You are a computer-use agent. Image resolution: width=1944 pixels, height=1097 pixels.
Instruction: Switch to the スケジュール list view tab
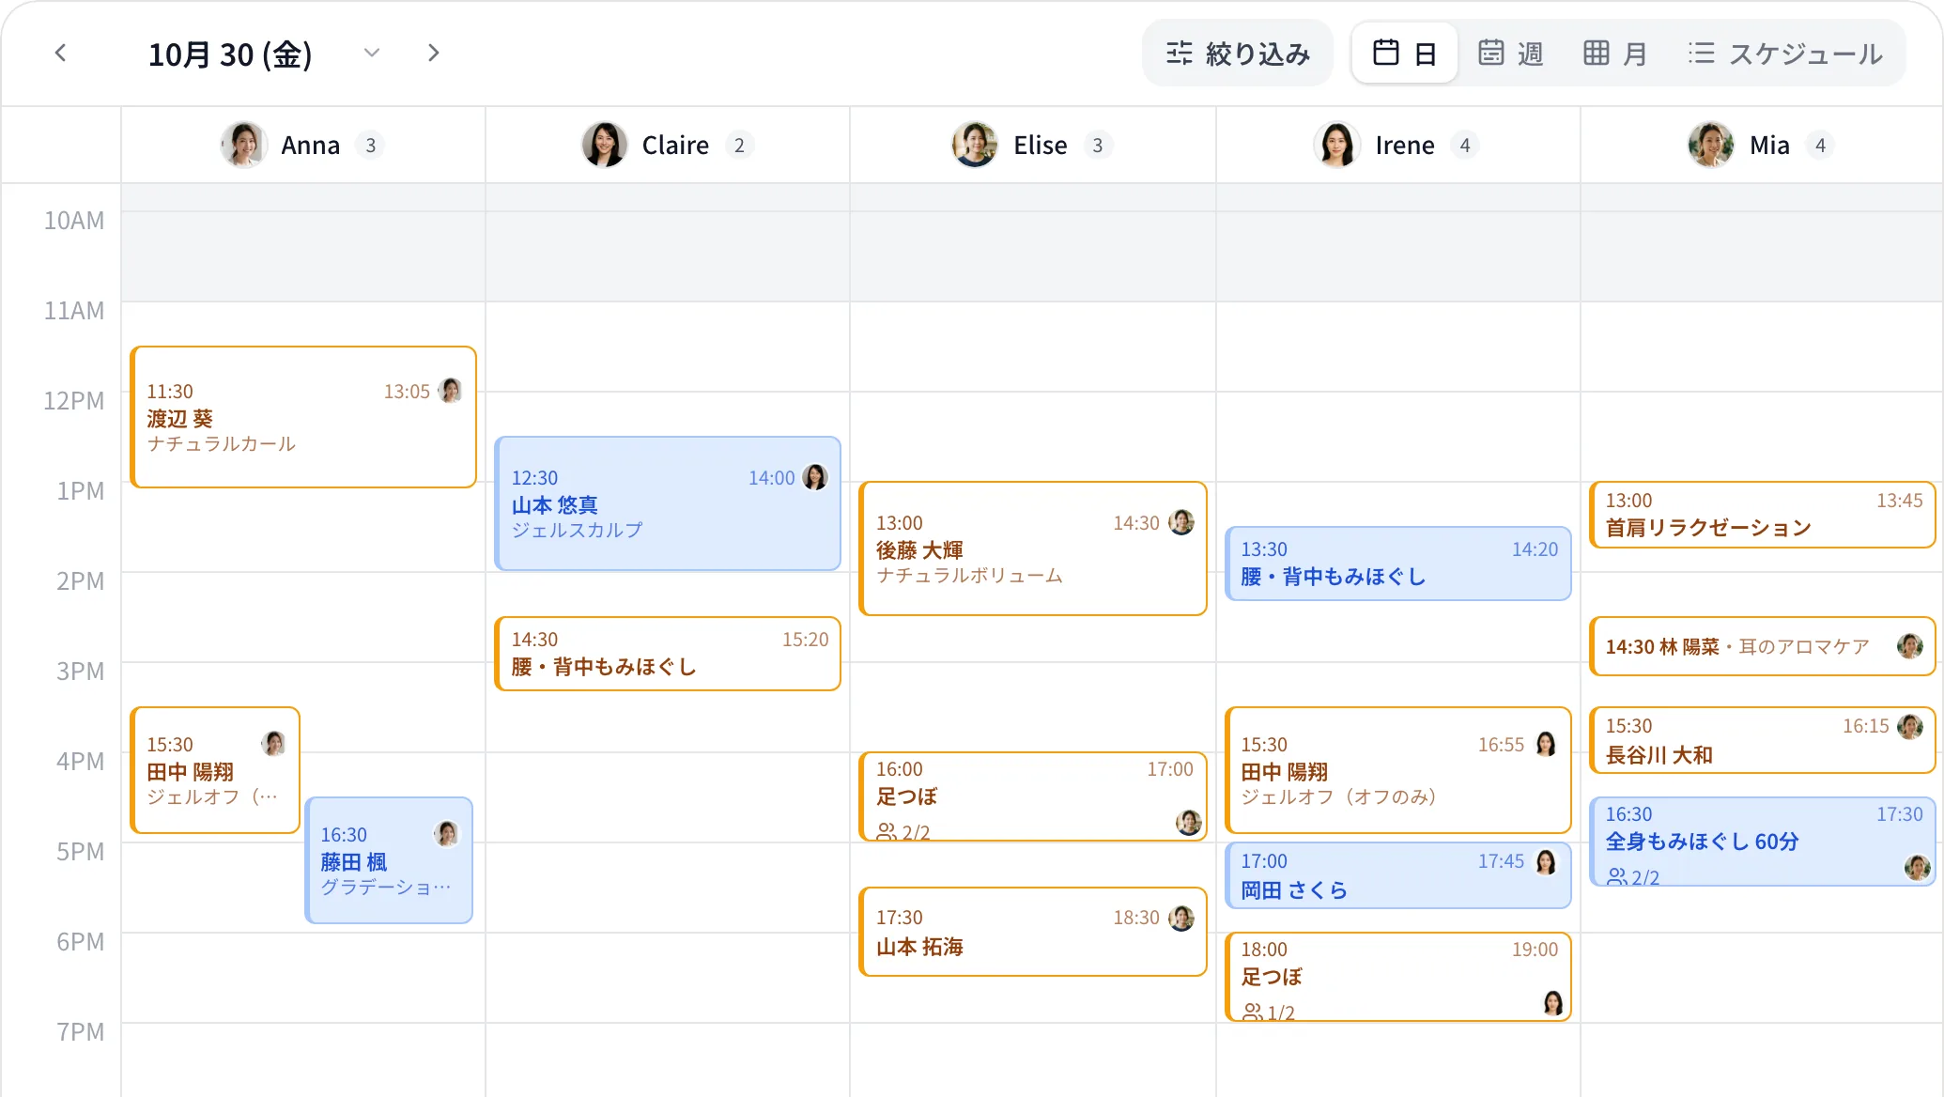(1785, 54)
